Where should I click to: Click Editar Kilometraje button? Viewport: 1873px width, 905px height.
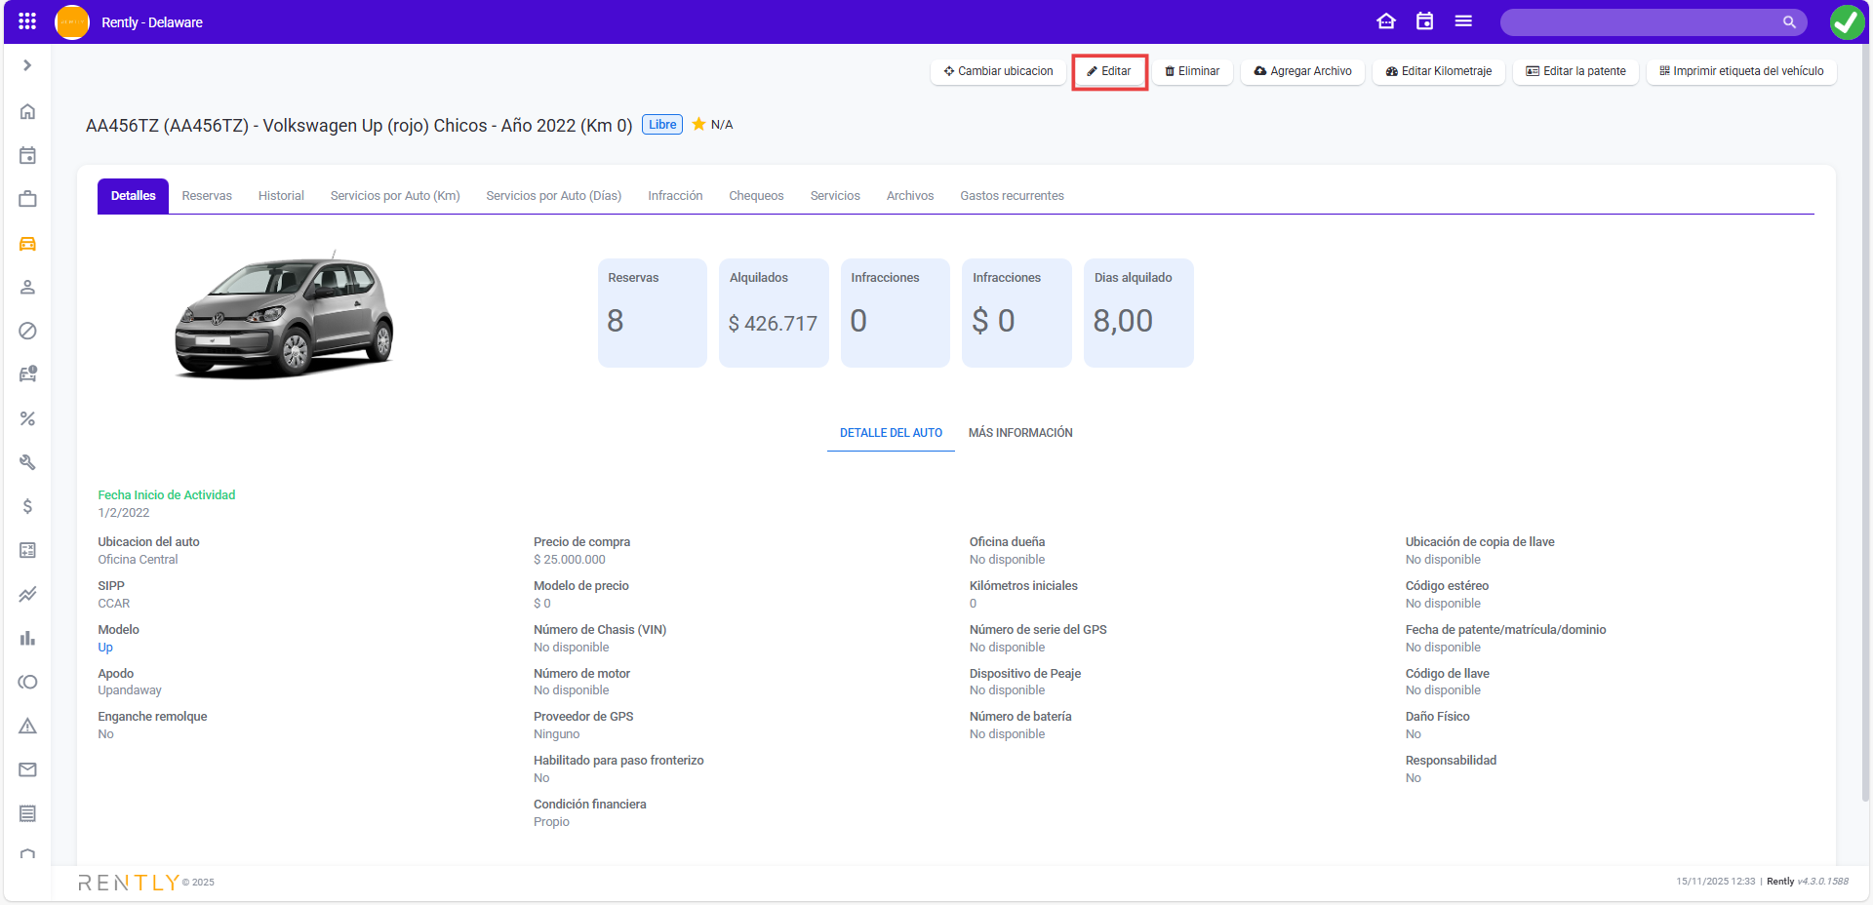pos(1439,71)
